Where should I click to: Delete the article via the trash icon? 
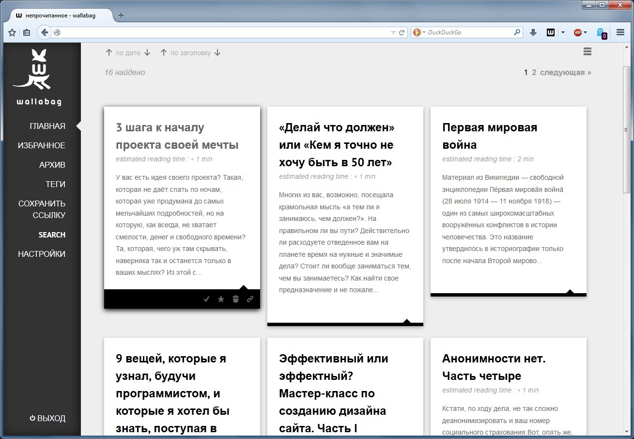pos(235,299)
